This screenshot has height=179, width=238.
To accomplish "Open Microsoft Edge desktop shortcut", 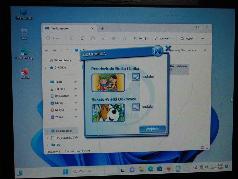I will pyautogui.click(x=24, y=54).
